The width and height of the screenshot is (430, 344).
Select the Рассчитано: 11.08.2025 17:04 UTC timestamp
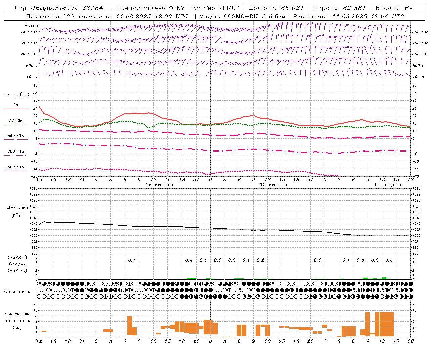tap(349, 16)
